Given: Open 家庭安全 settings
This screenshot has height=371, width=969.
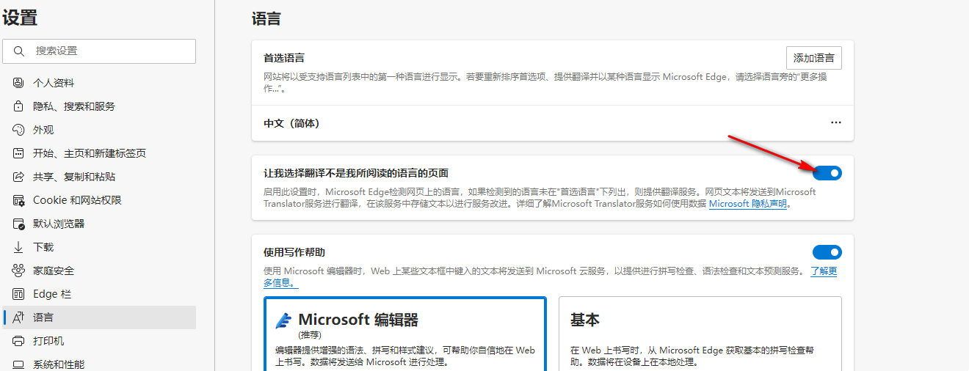Looking at the screenshot, I should tap(100, 271).
